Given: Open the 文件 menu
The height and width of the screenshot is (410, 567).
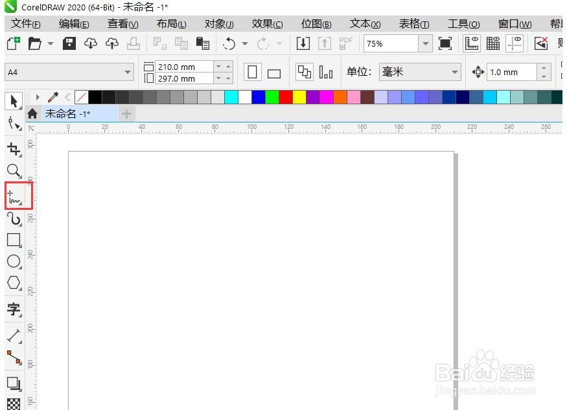Looking at the screenshot, I should click(25, 23).
